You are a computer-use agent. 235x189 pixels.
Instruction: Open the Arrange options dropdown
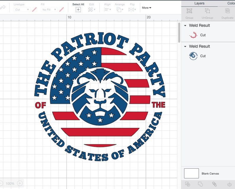120,10
